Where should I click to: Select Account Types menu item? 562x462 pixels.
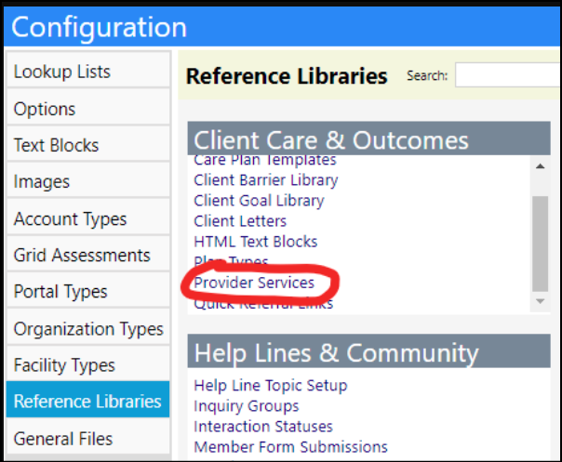click(x=88, y=217)
